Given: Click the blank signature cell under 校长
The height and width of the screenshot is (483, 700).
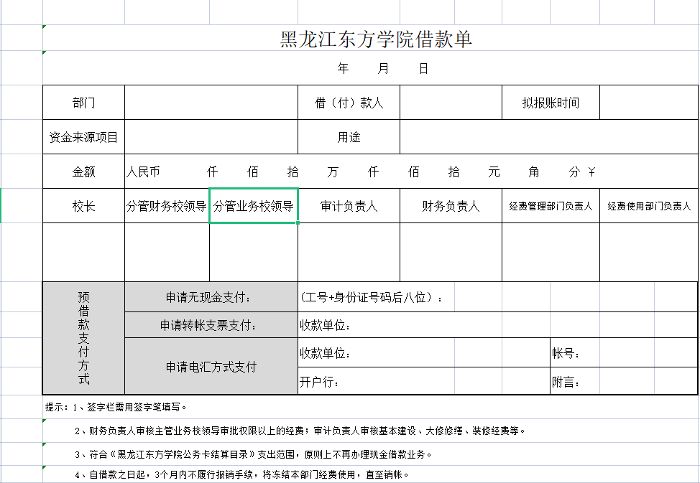Looking at the screenshot, I should 83,253.
